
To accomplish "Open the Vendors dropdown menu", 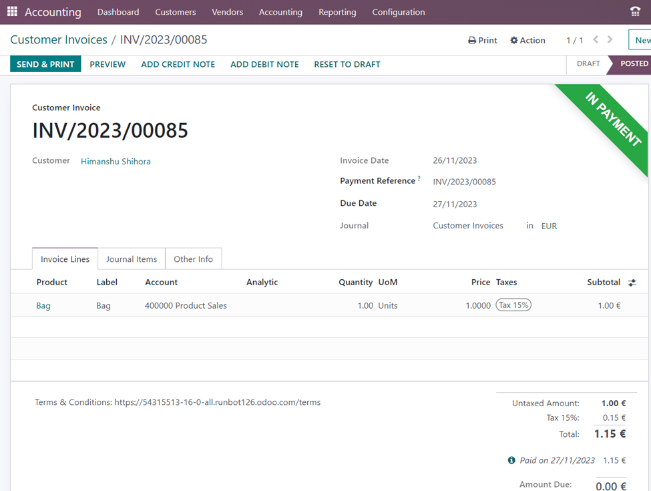I will pyautogui.click(x=227, y=12).
